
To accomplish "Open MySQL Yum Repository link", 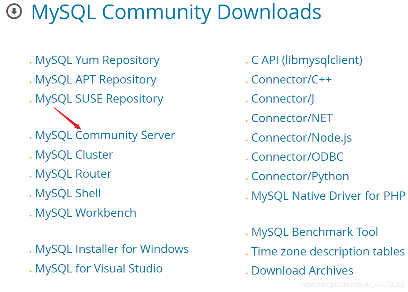I will click(x=97, y=61).
